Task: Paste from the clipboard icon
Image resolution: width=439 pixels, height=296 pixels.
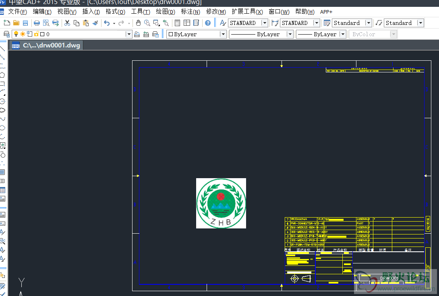Action: (86, 23)
